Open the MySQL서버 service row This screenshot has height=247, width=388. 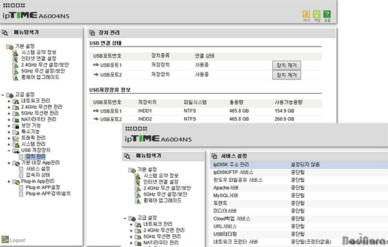coord(299,195)
